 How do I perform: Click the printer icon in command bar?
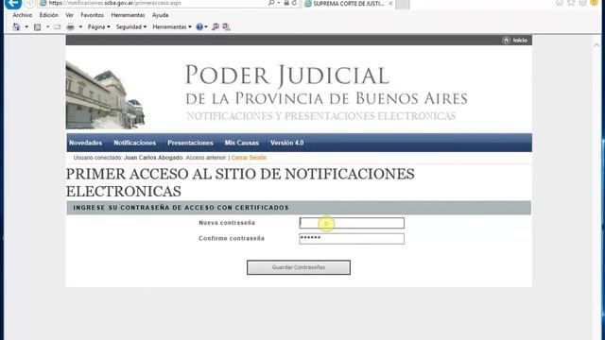70,27
